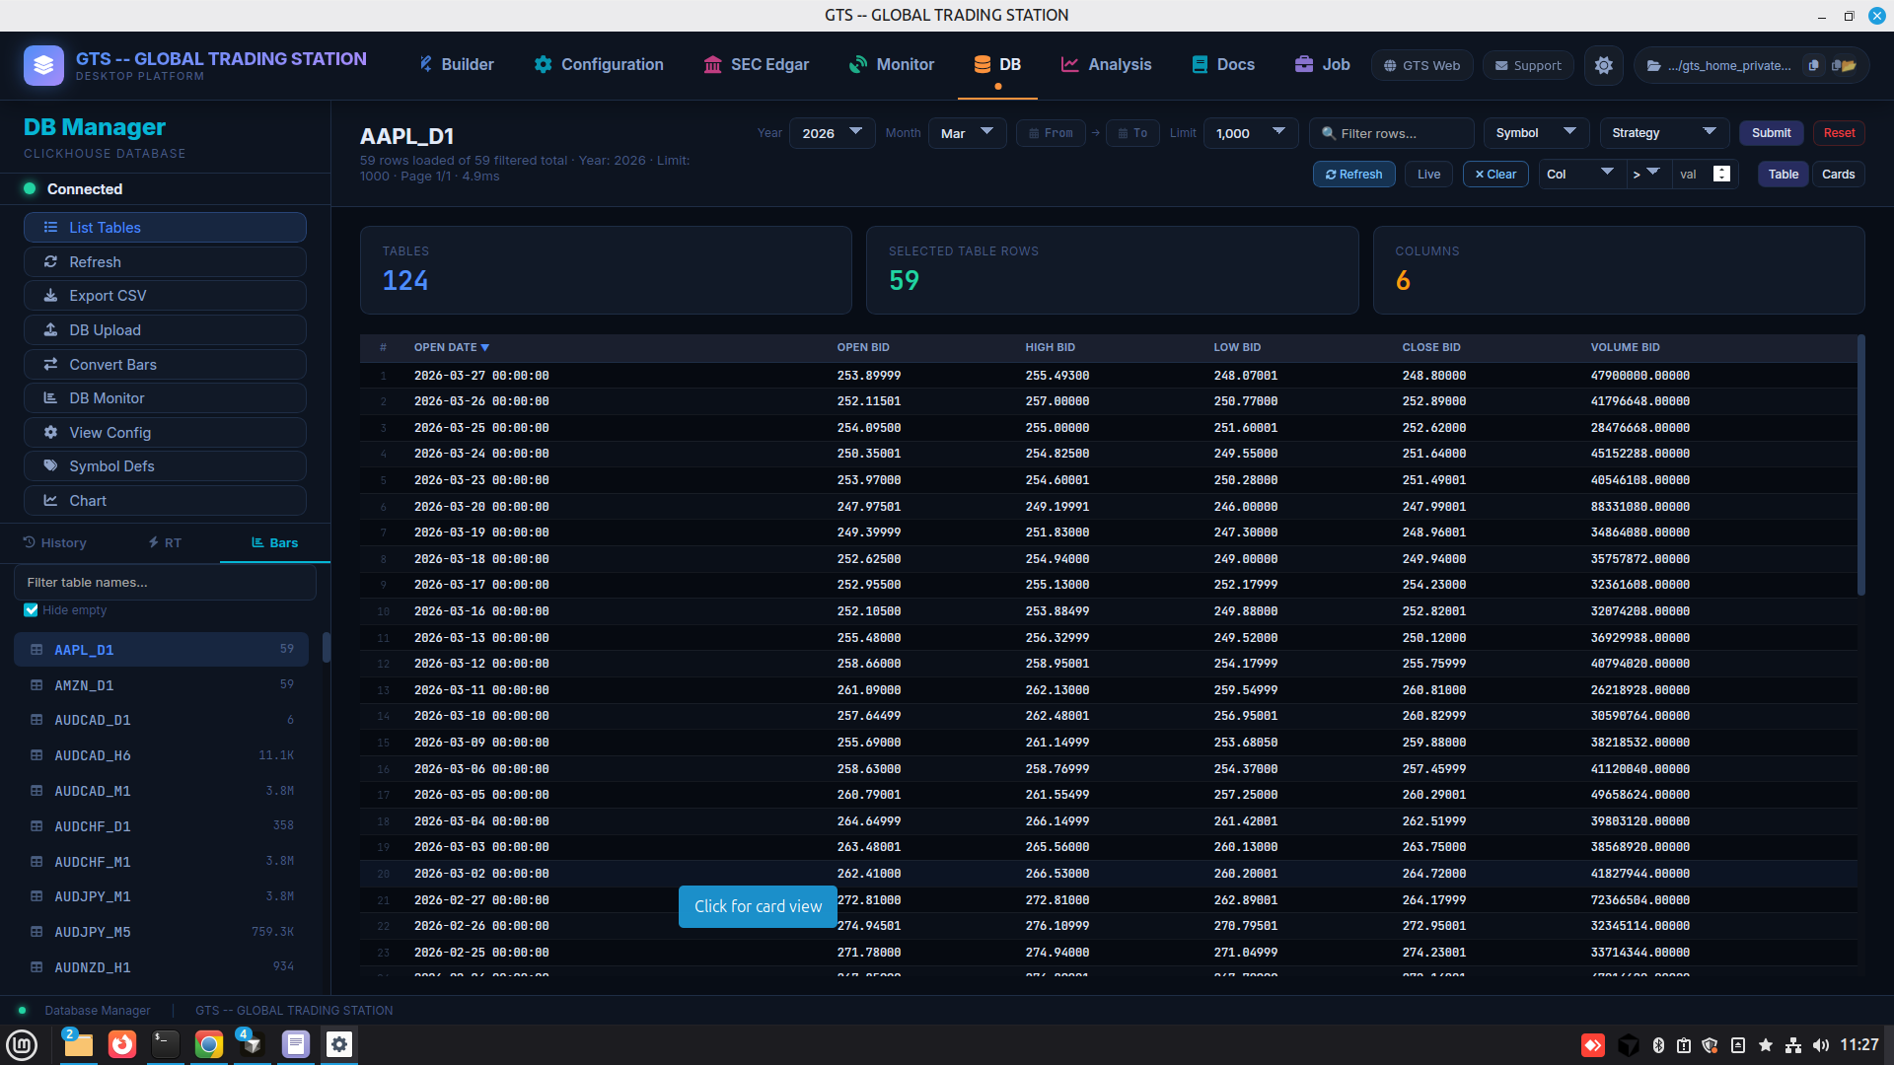Viewport: 1894px width, 1065px height.
Task: Click the AUDCAD_D1 table grid icon
Action: (x=36, y=720)
